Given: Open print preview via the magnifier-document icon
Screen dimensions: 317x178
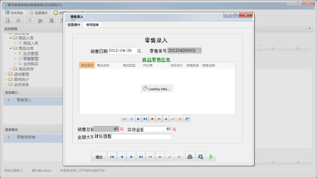Looking at the screenshot, I should 201,157.
